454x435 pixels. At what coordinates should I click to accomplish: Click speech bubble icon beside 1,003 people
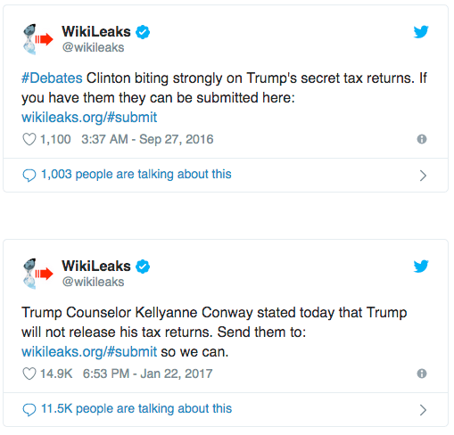29,175
